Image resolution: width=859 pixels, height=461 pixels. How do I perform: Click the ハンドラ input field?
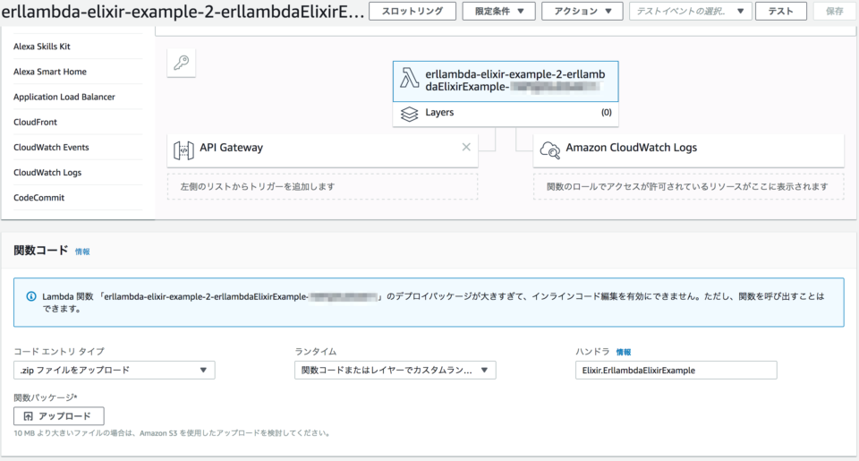675,371
